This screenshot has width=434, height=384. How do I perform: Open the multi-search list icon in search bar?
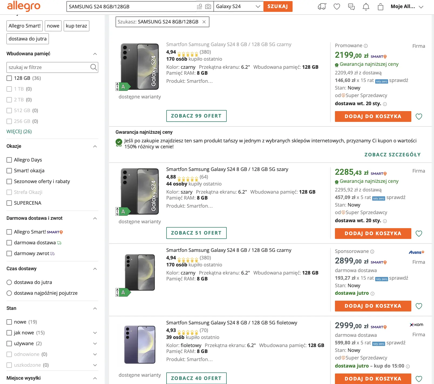(x=199, y=6)
